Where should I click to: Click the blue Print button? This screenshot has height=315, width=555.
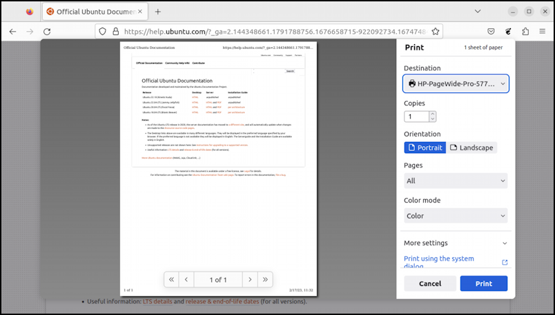point(483,283)
